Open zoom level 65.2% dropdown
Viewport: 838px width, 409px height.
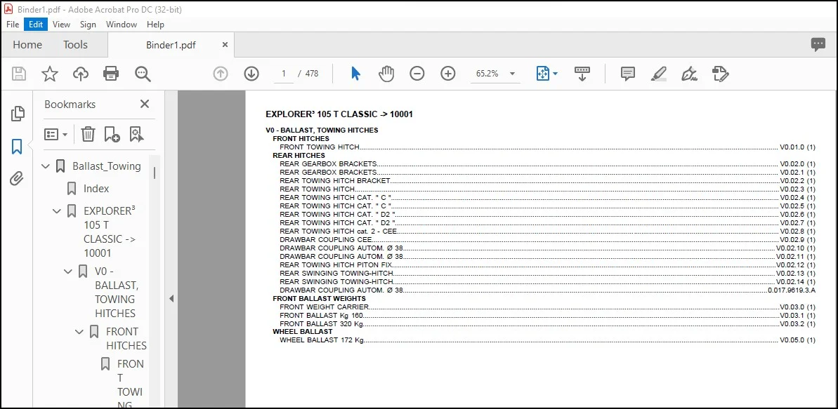(x=513, y=74)
